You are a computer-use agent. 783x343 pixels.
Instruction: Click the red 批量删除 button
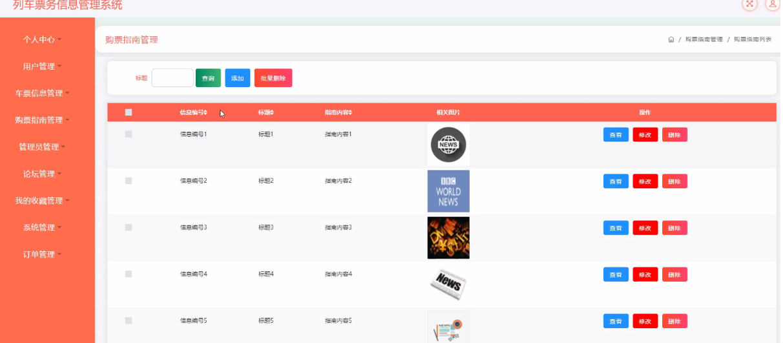coord(273,78)
